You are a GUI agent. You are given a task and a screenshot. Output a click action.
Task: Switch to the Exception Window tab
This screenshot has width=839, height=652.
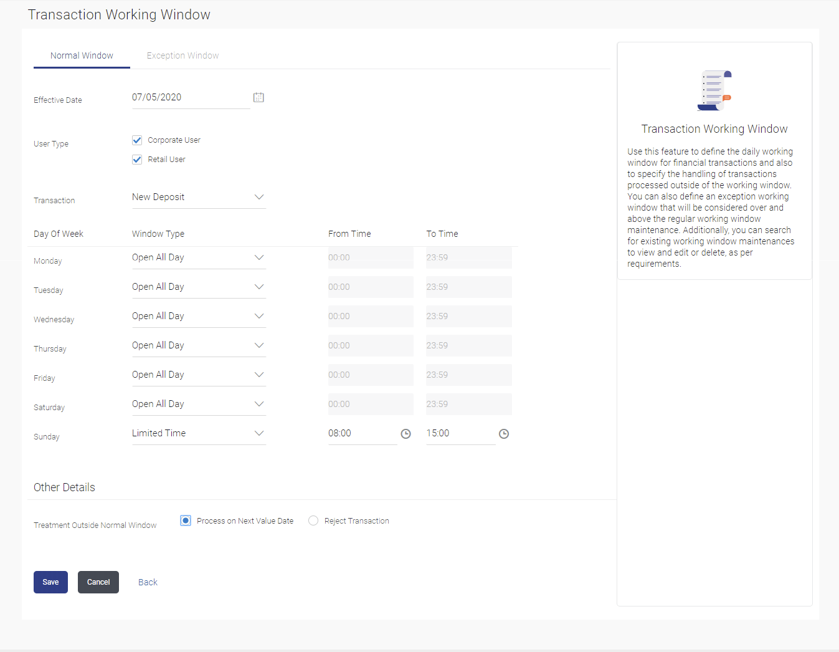pyautogui.click(x=182, y=55)
